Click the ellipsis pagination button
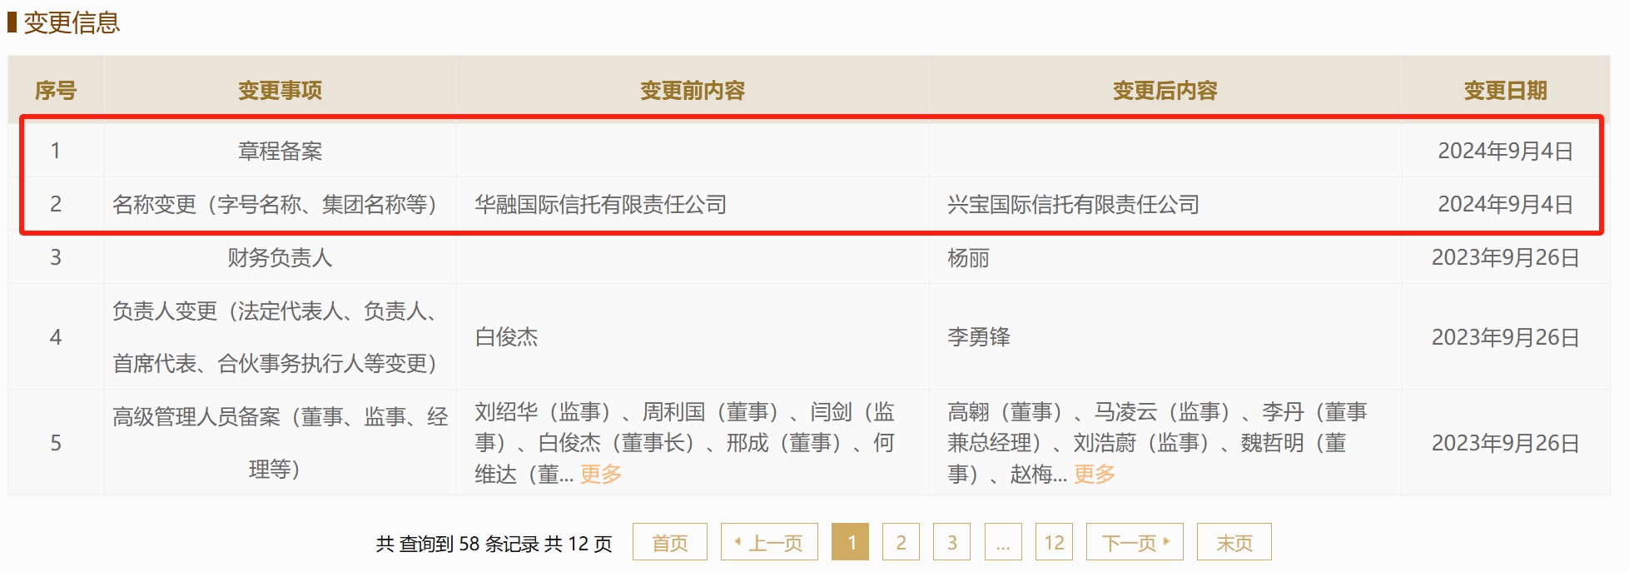The image size is (1629, 572). 1003,542
